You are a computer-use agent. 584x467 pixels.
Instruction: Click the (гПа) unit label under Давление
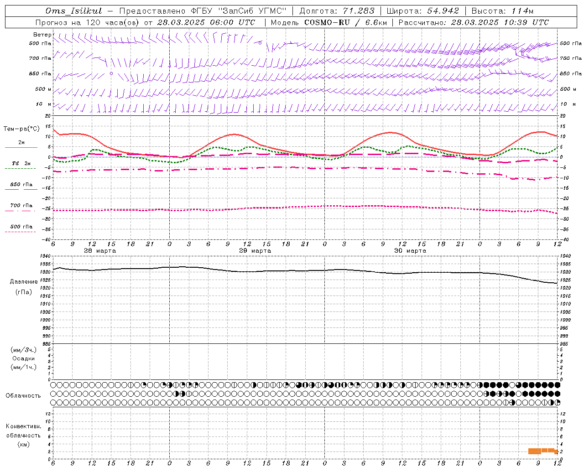(x=24, y=292)
